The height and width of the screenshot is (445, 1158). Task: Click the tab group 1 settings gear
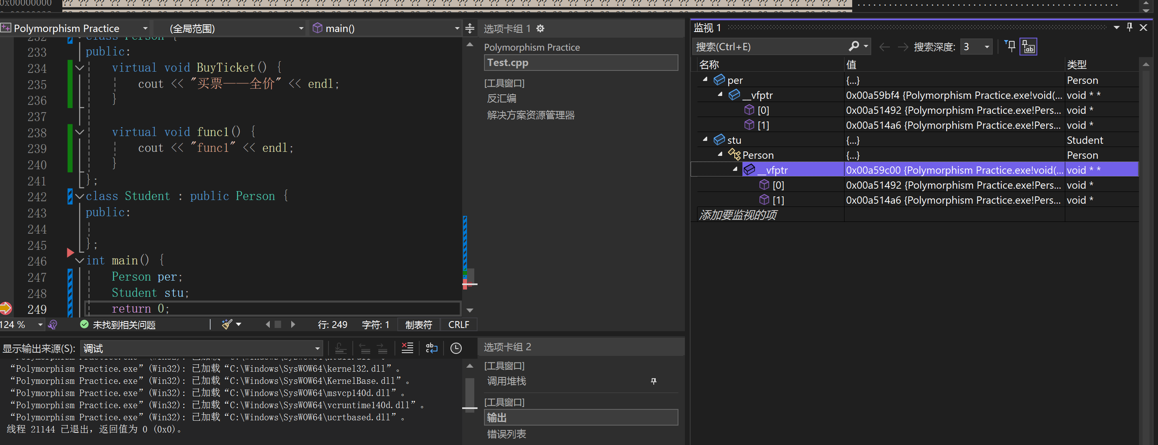[540, 29]
